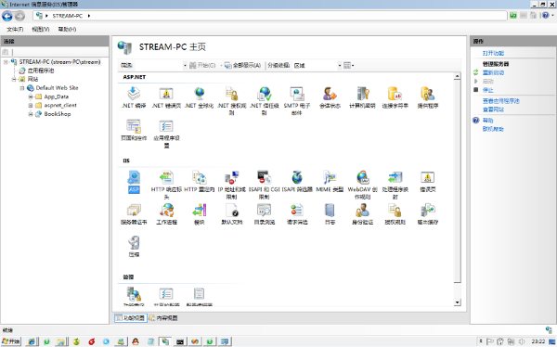Open the view style dropdown button

[x=348, y=65]
